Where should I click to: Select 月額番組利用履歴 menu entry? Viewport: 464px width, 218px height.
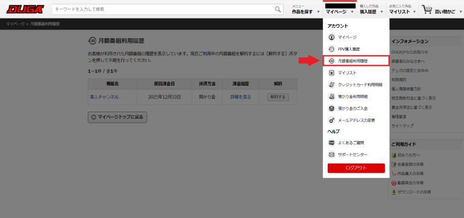pos(356,61)
